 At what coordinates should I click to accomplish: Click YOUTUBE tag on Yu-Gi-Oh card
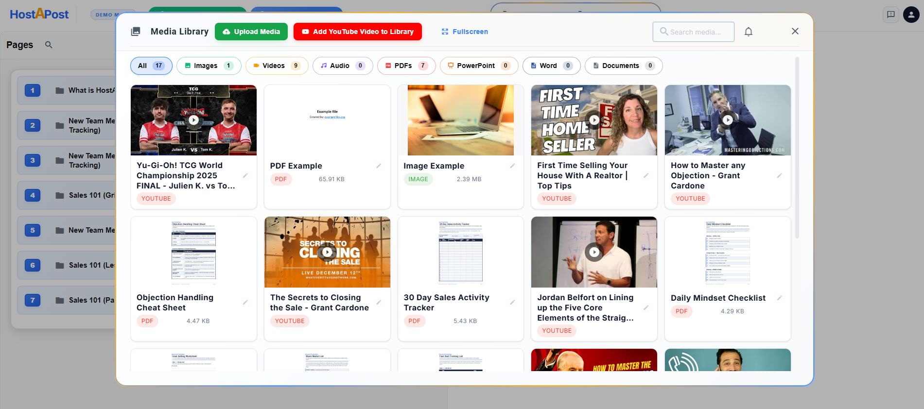coord(156,199)
